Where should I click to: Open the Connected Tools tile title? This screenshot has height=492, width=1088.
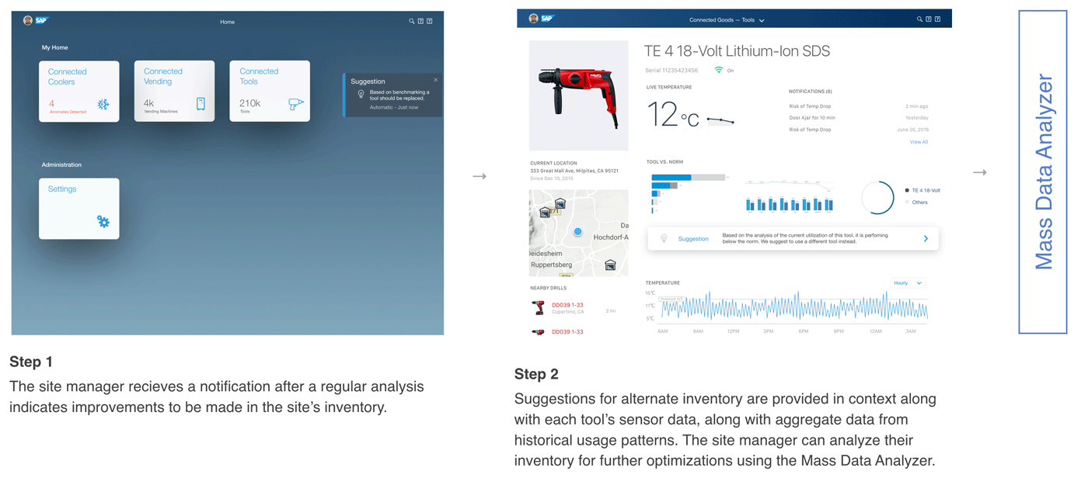(259, 76)
